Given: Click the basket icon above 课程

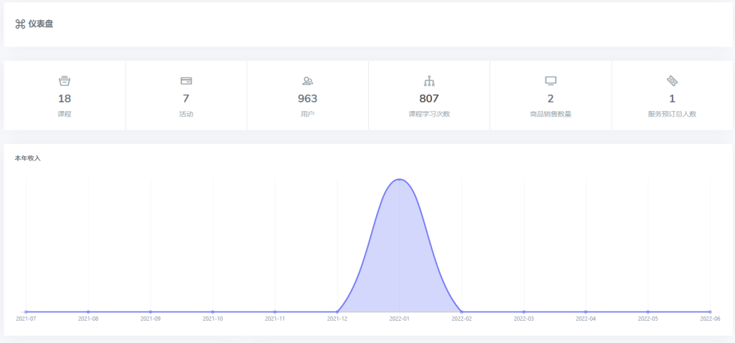Looking at the screenshot, I should pyautogui.click(x=65, y=81).
